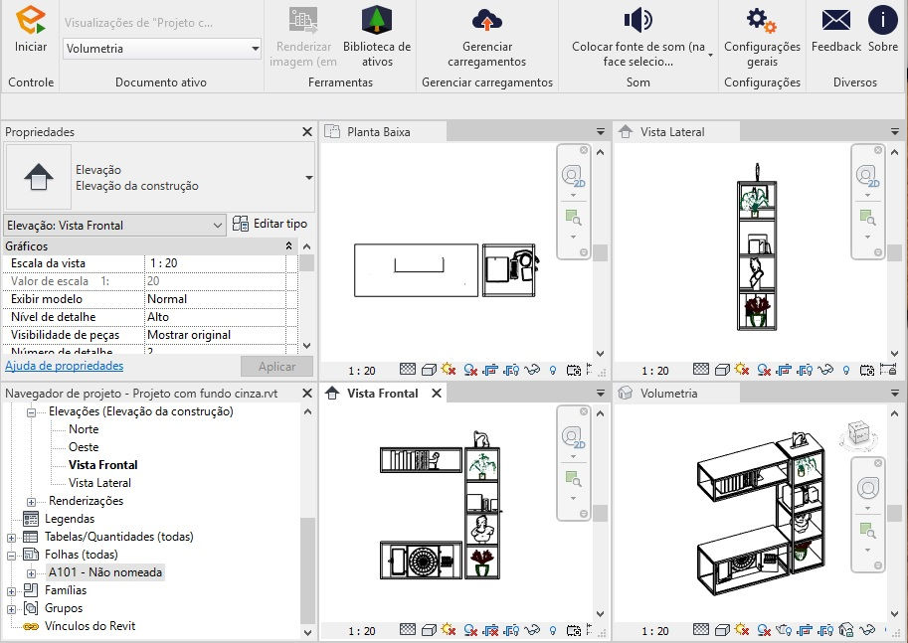
Task: Expand the Famílias tree node
Action: pos(11,591)
